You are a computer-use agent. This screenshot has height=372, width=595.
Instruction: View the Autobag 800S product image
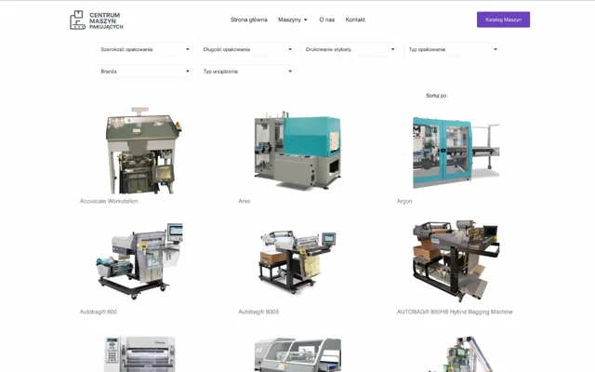pyautogui.click(x=297, y=262)
